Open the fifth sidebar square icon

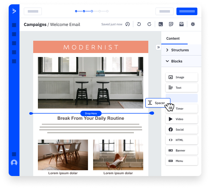(14, 61)
